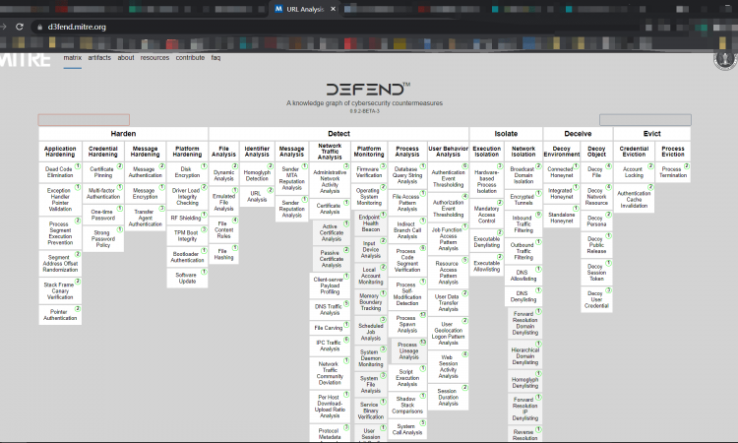Open Broadcast Domain Isolation technique

tap(523, 175)
